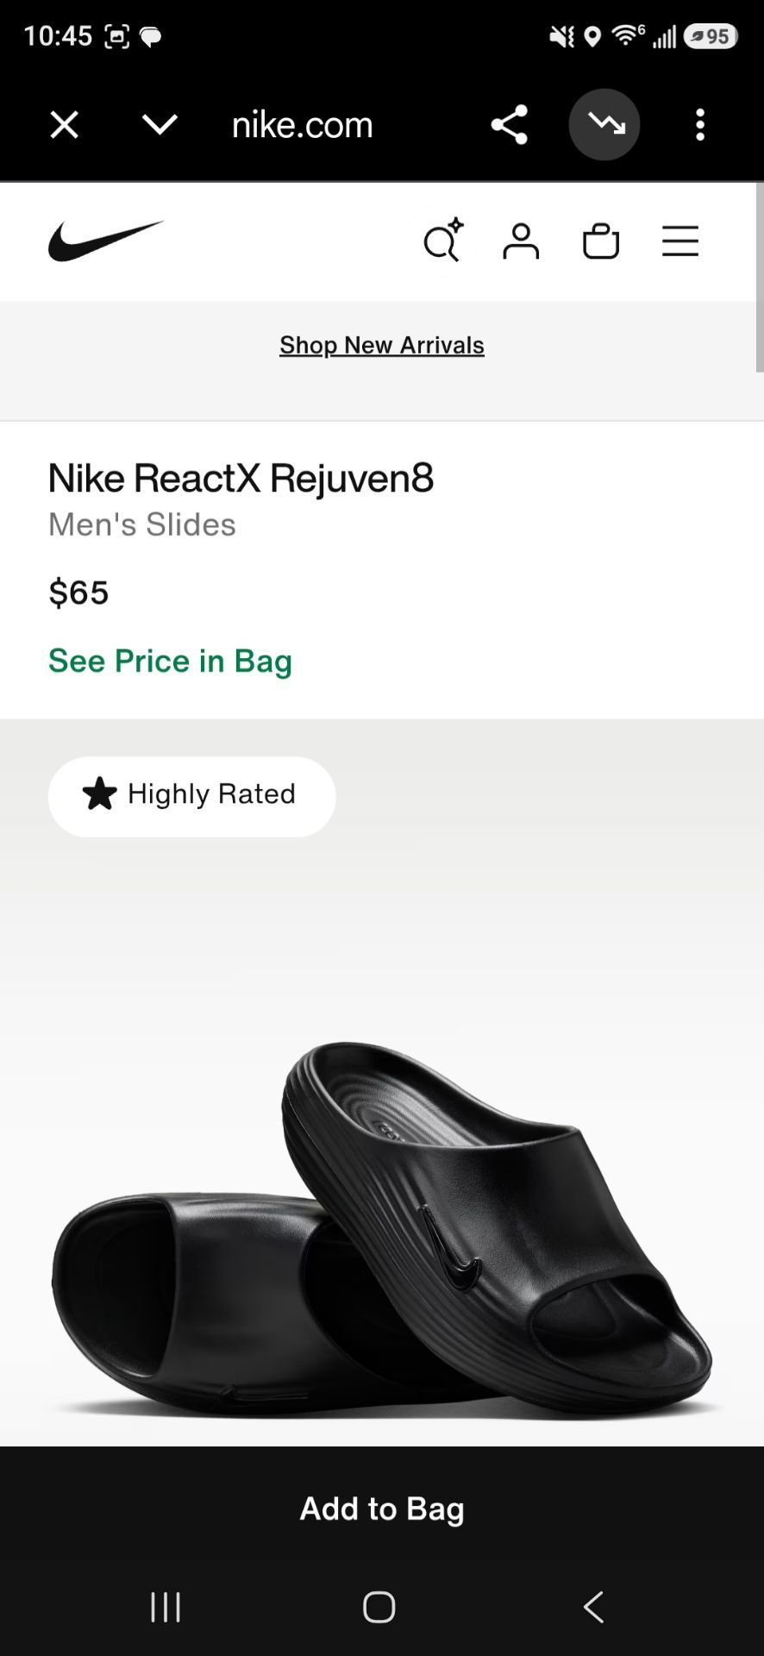This screenshot has height=1656, width=764.
Task: Tap the black slides product image
Action: 382,1225
